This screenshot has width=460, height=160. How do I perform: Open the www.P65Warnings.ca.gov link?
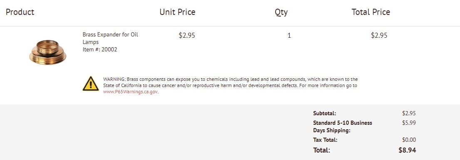click(x=131, y=92)
